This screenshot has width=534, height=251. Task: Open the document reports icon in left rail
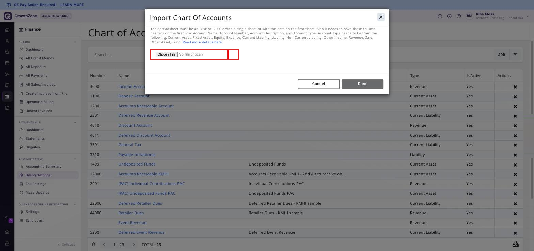[x=7, y=108]
